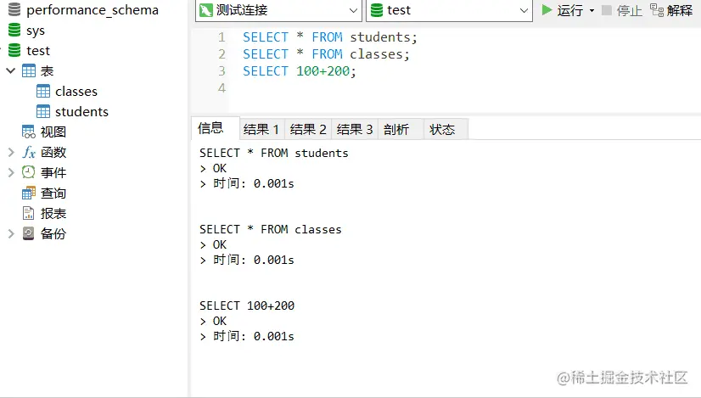Click editor line SELECT 100+200;

click(x=299, y=71)
